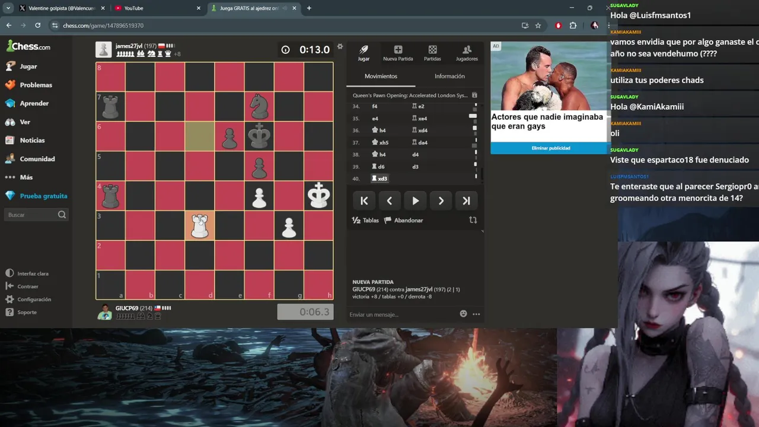Image resolution: width=759 pixels, height=427 pixels.
Task: Go back in browser history
Action: tap(8, 26)
